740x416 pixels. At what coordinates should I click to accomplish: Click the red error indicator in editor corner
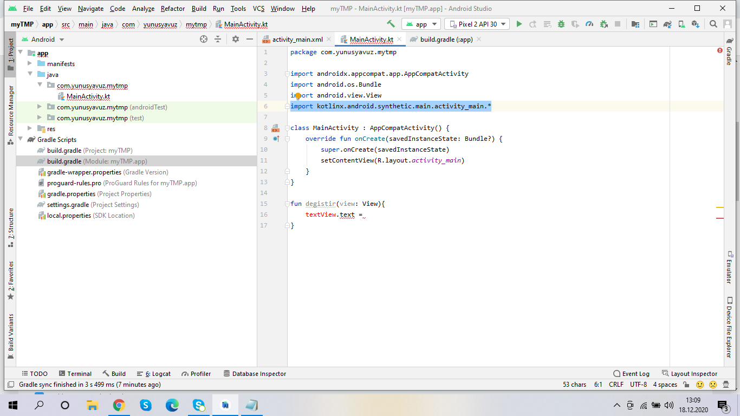720,50
